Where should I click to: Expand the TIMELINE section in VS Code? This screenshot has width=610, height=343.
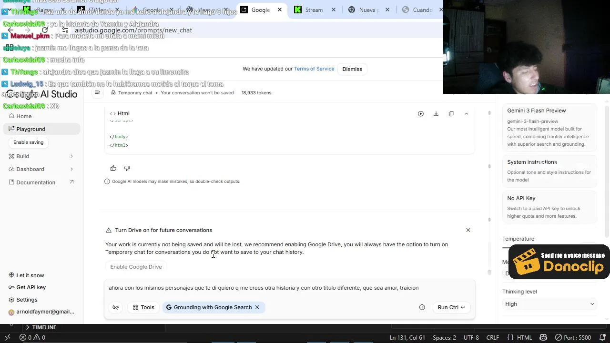[x=41, y=327]
